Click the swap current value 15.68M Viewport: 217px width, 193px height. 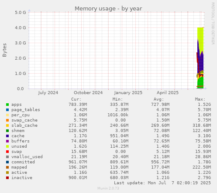click(x=79, y=152)
